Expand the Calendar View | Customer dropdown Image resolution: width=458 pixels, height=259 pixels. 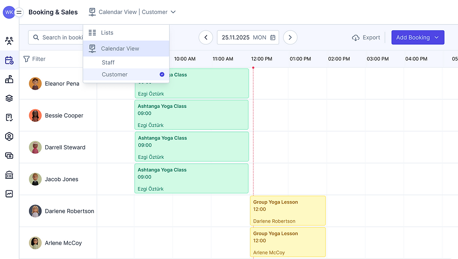pos(133,12)
